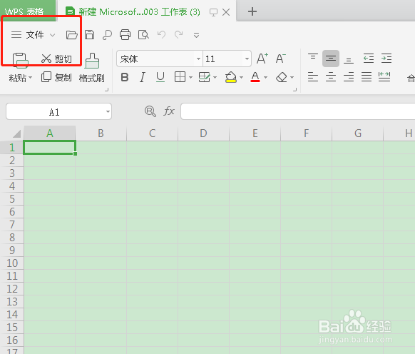Click the zoom magnifier icon by formula bar
The height and width of the screenshot is (354, 415).
pyautogui.click(x=150, y=111)
